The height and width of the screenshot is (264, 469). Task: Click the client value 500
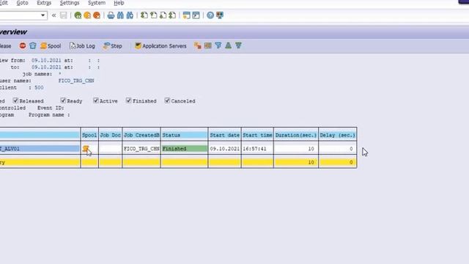(x=39, y=87)
